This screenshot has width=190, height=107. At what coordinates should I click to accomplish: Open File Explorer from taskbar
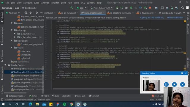point(37,104)
